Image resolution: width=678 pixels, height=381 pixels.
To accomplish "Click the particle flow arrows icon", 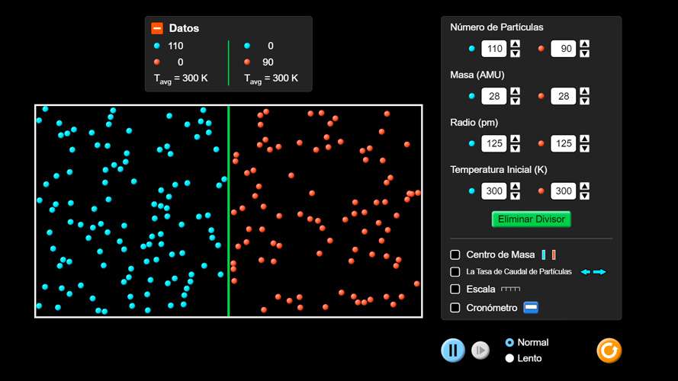I will tap(593, 272).
